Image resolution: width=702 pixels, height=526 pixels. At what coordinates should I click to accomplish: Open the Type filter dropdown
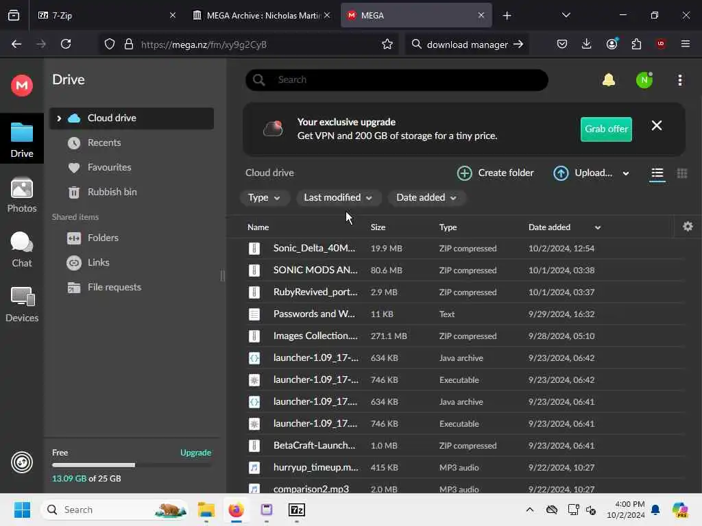point(264,198)
